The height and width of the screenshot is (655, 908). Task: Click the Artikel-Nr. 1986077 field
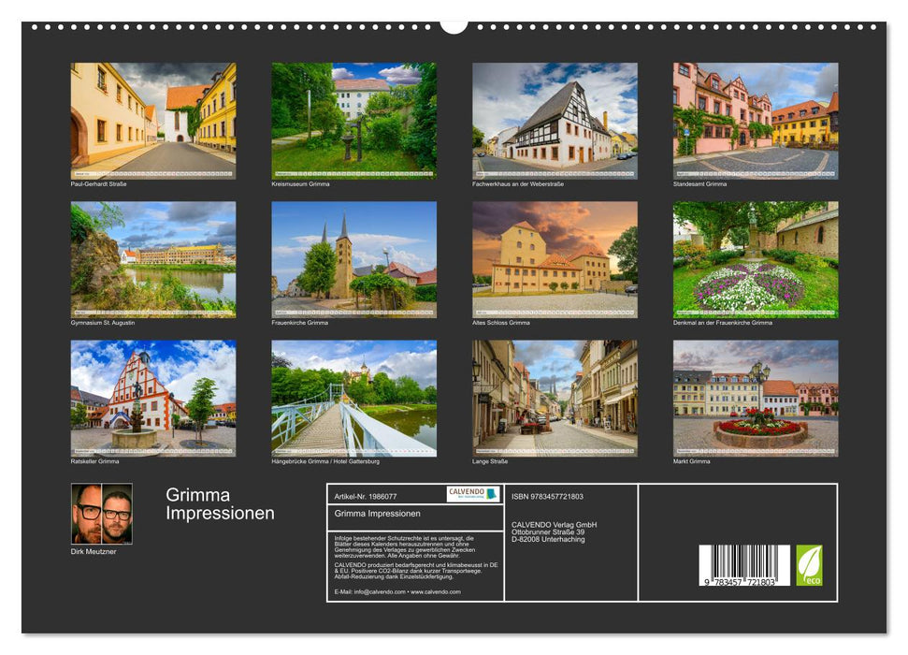click(x=368, y=494)
